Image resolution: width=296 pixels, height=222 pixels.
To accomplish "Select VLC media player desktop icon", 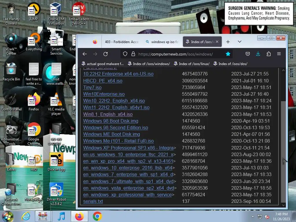I will [x=56, y=104].
